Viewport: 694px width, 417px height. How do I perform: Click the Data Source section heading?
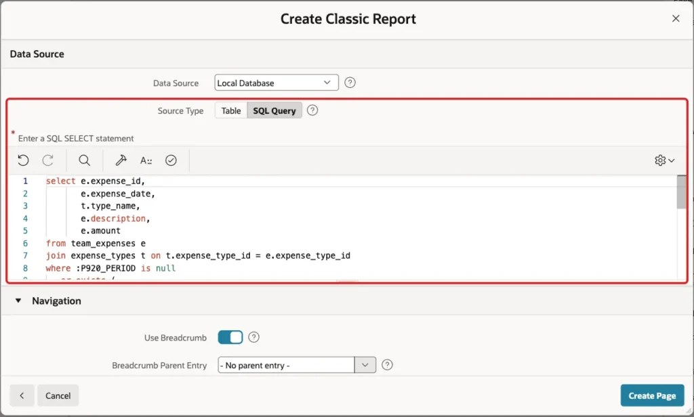click(37, 54)
